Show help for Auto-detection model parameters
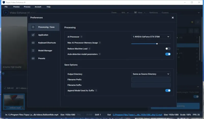Screen dimensions: 204x119 (99, 54)
